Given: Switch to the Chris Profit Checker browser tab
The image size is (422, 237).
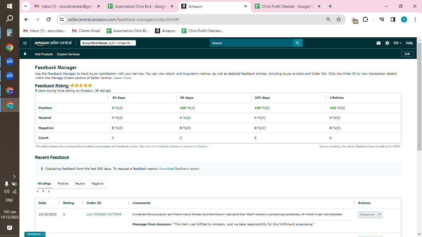Looking at the screenshot, I should coord(287,6).
